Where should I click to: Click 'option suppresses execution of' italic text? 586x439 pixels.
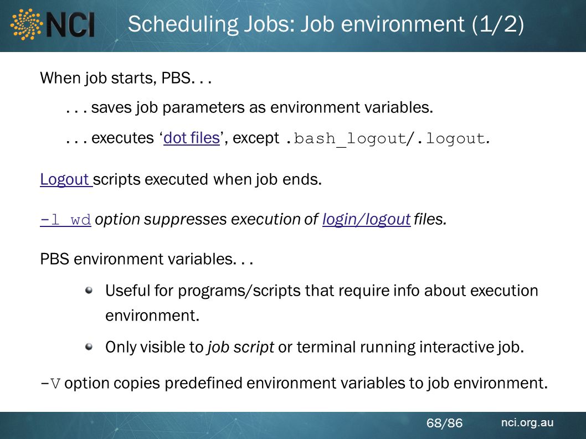206,219
